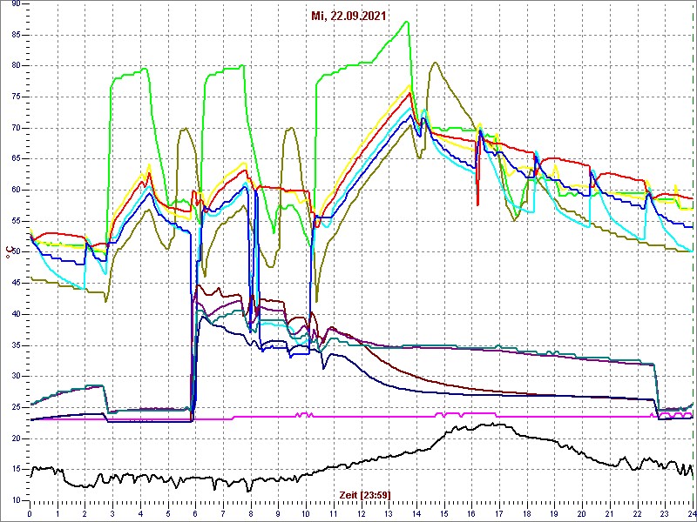Click the Zeit [23:59] axis label
The image size is (697, 522).
click(x=364, y=494)
